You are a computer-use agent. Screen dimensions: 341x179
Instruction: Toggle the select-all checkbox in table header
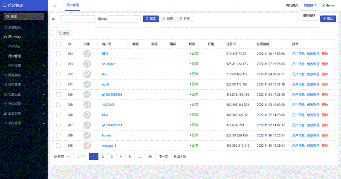pyautogui.click(x=58, y=44)
